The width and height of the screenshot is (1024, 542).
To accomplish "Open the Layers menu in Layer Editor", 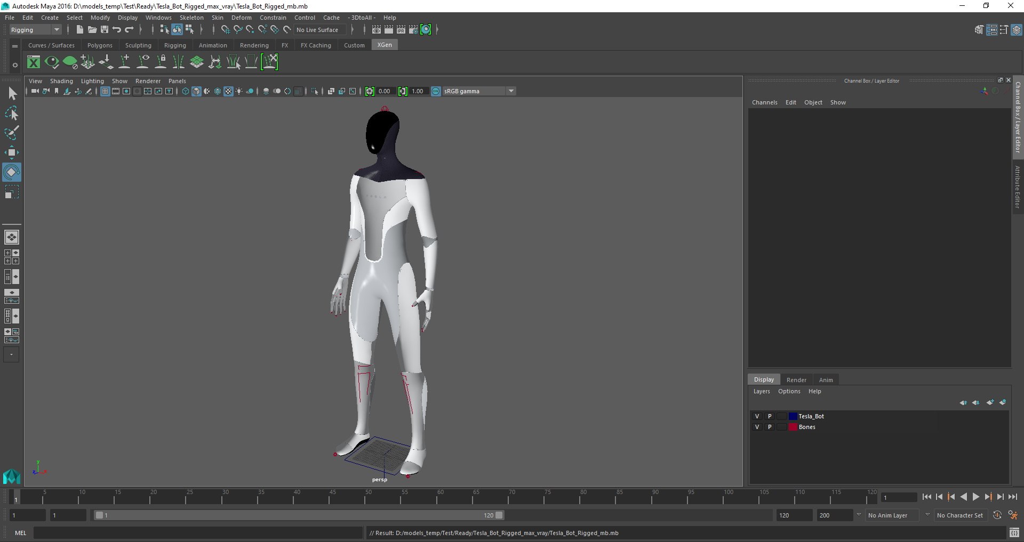I will click(761, 391).
